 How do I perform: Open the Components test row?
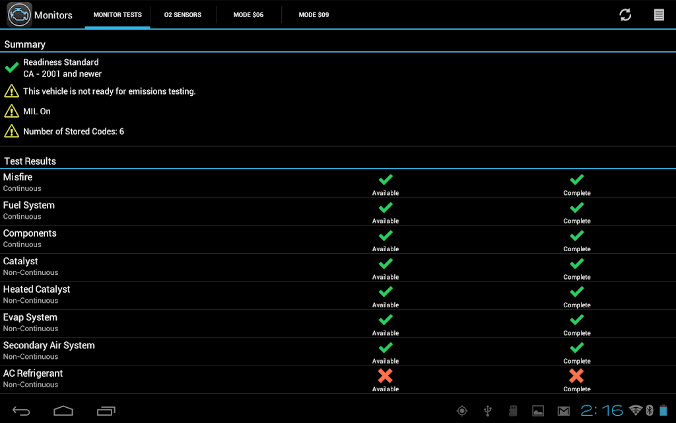pyautogui.click(x=338, y=239)
